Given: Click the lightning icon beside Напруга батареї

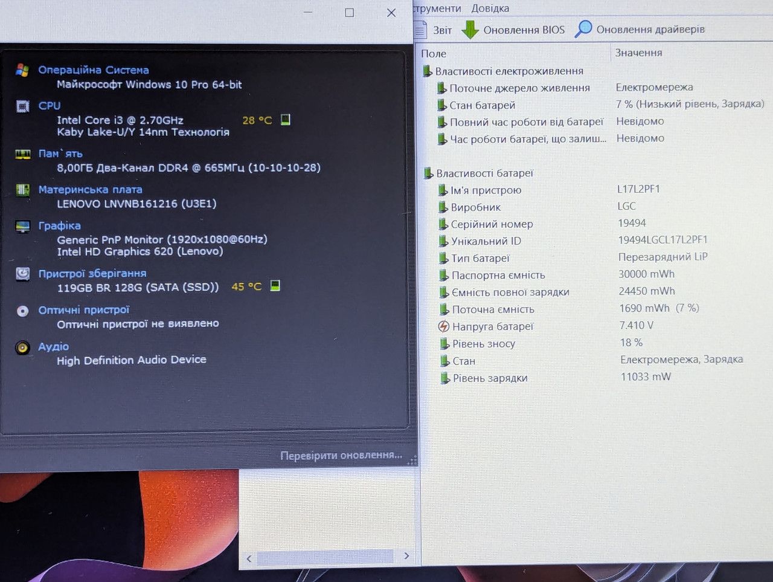Looking at the screenshot, I should click(444, 326).
